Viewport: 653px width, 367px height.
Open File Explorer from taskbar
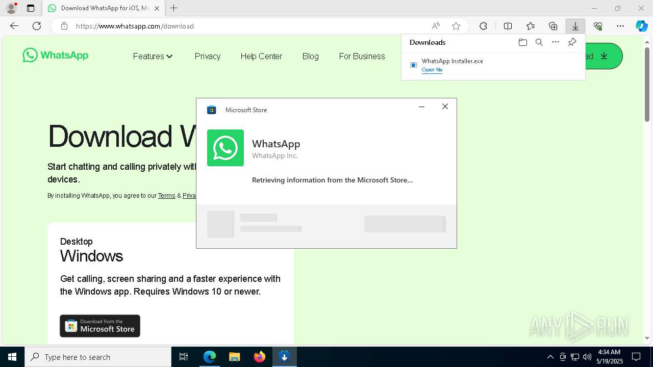point(234,357)
